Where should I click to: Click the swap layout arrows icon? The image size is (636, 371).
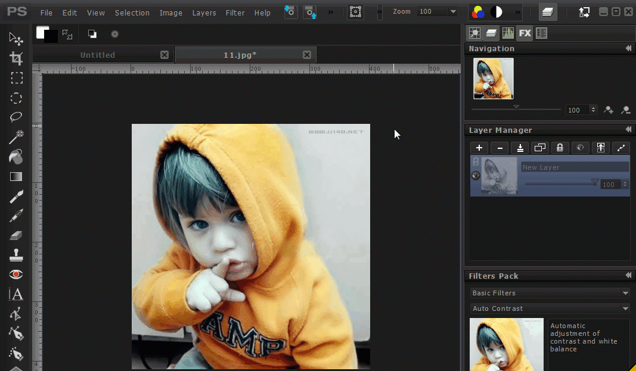coord(584,12)
